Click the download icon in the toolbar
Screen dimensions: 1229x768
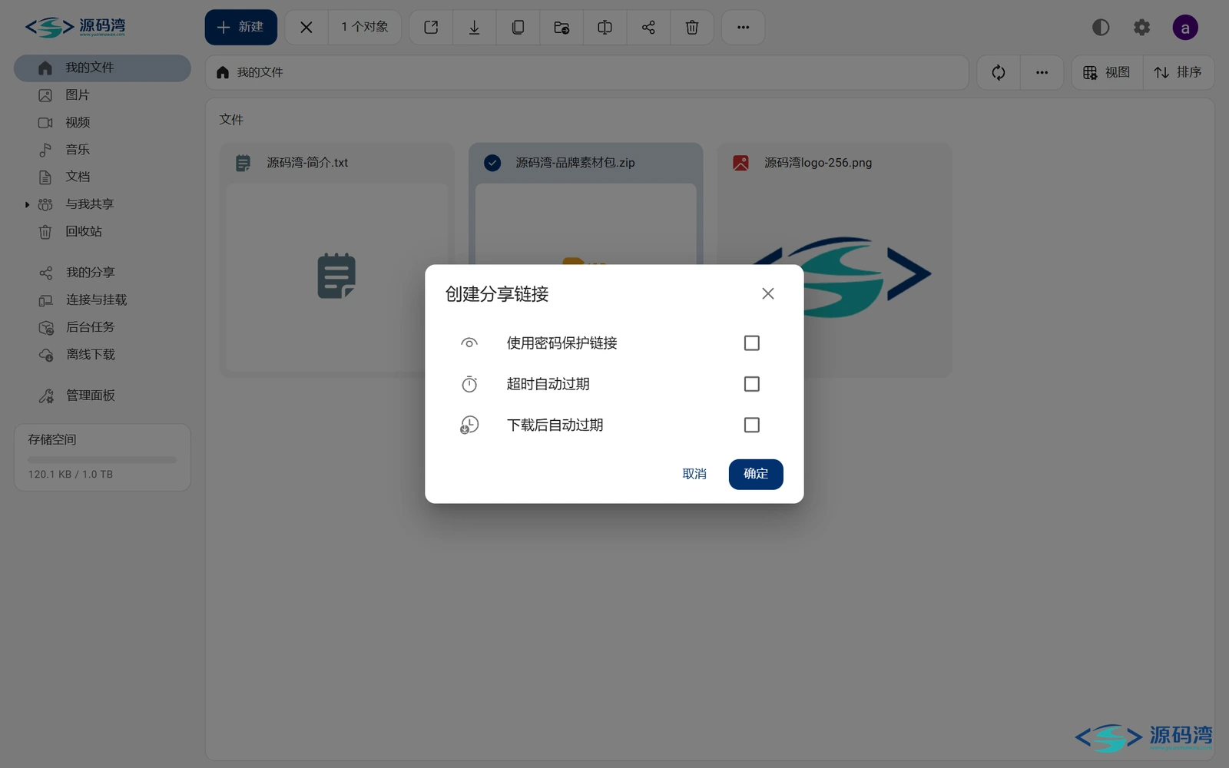click(475, 28)
